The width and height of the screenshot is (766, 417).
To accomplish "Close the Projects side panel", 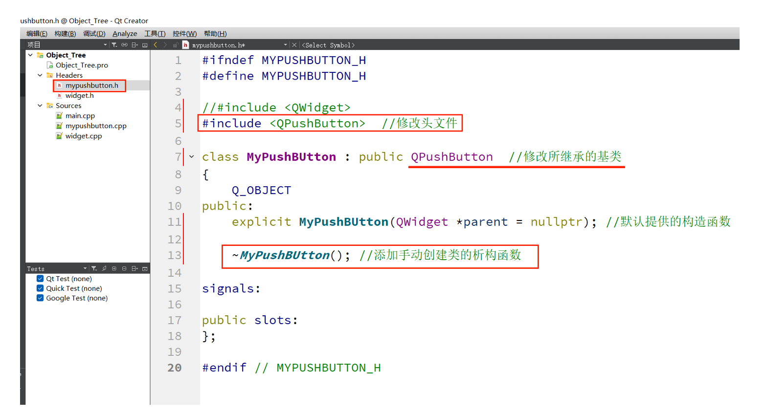I will 144,44.
